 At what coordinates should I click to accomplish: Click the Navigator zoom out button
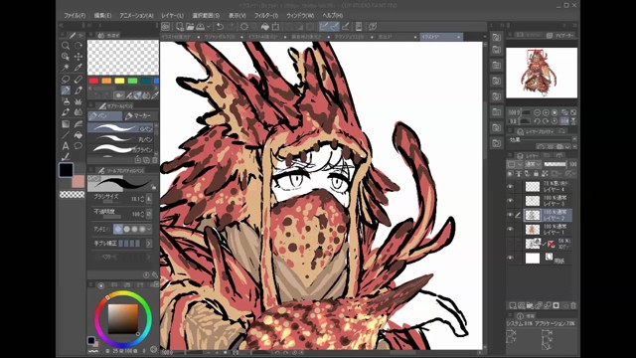[537, 112]
